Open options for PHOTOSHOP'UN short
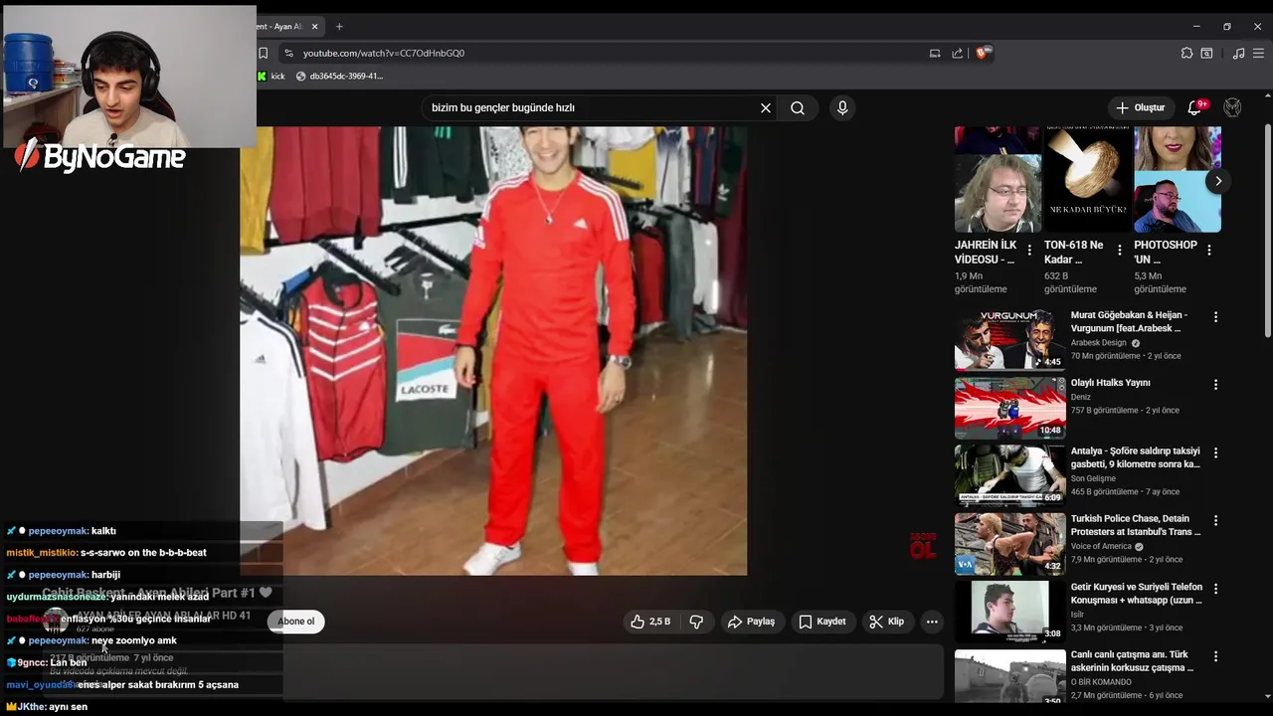1273x716 pixels. click(1208, 251)
